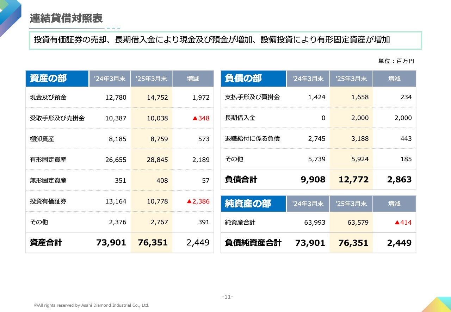Select the value 2,376
Viewport: 451px width, 312px height.
tap(118, 222)
